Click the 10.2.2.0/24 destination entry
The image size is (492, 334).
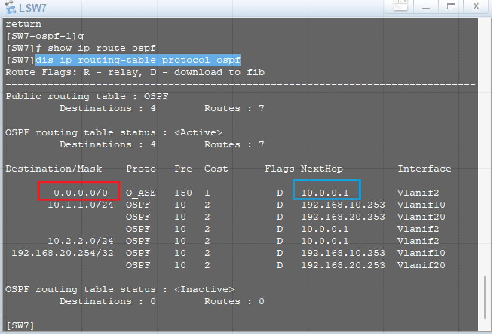click(80, 241)
